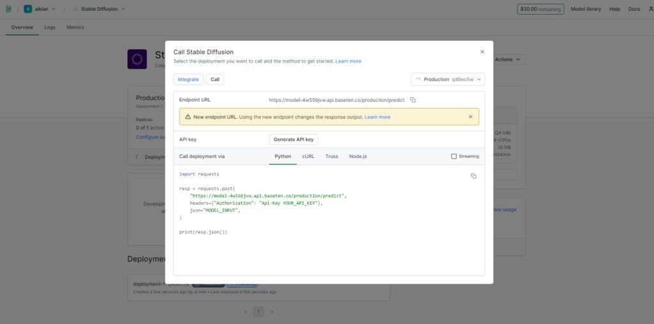Switch to the Python tab

(283, 156)
